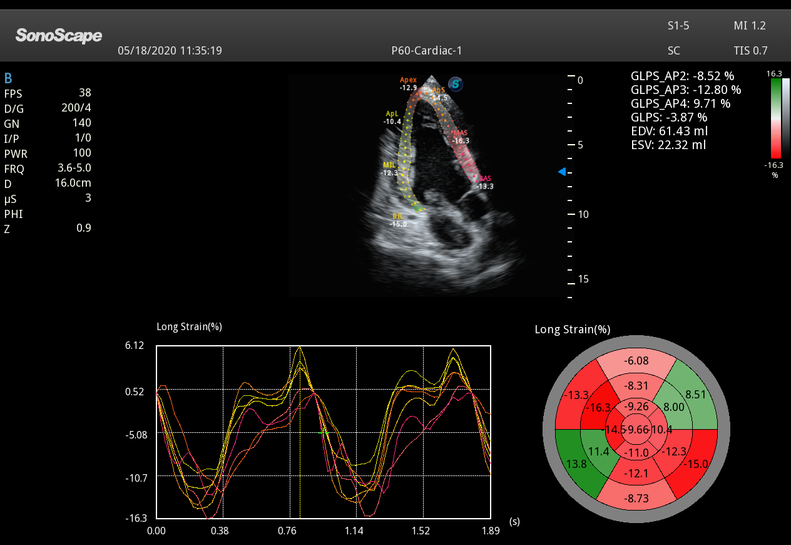The image size is (791, 545).
Task: Select the blue B mode label
Action: coord(8,78)
